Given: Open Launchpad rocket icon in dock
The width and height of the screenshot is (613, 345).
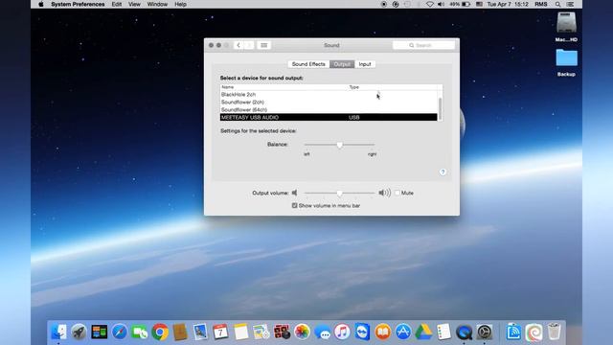Looking at the screenshot, I should 79,332.
